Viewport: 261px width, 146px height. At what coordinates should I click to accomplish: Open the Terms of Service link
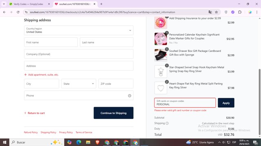point(84,132)
